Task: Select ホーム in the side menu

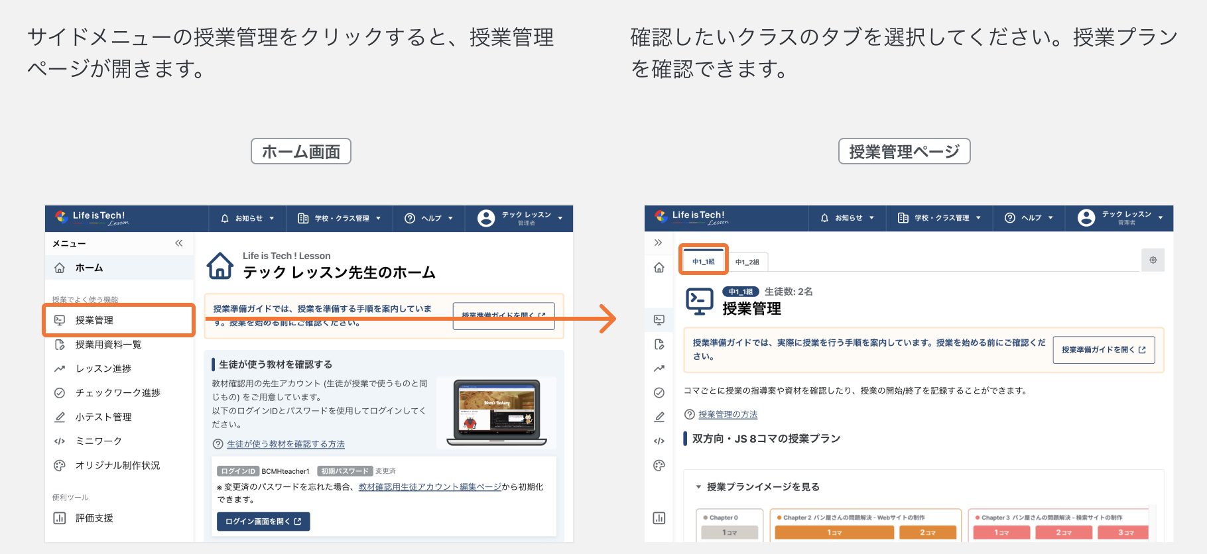Action: coord(119,268)
